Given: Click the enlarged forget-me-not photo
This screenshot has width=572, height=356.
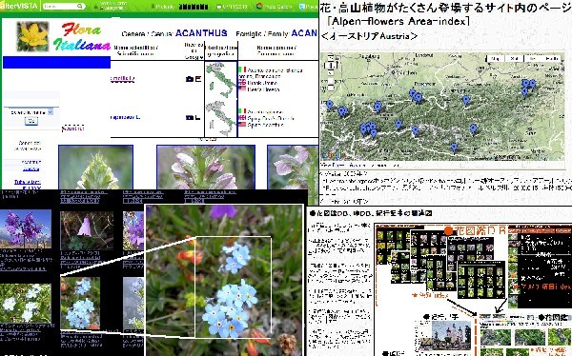Looking at the screenshot, I should coord(224,279).
